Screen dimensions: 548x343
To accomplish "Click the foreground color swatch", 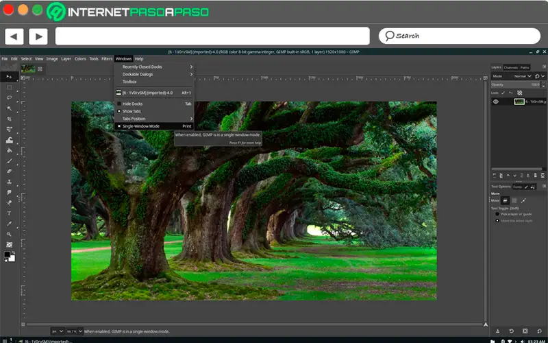I will coord(7,255).
